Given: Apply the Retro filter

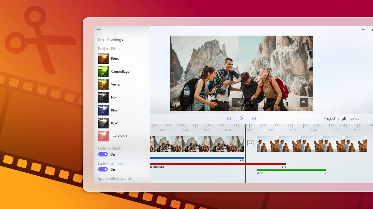Looking at the screenshot, I should click(115, 59).
